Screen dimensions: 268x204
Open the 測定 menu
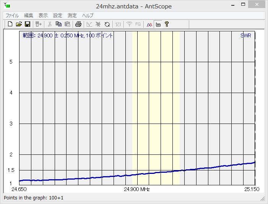pos(72,16)
